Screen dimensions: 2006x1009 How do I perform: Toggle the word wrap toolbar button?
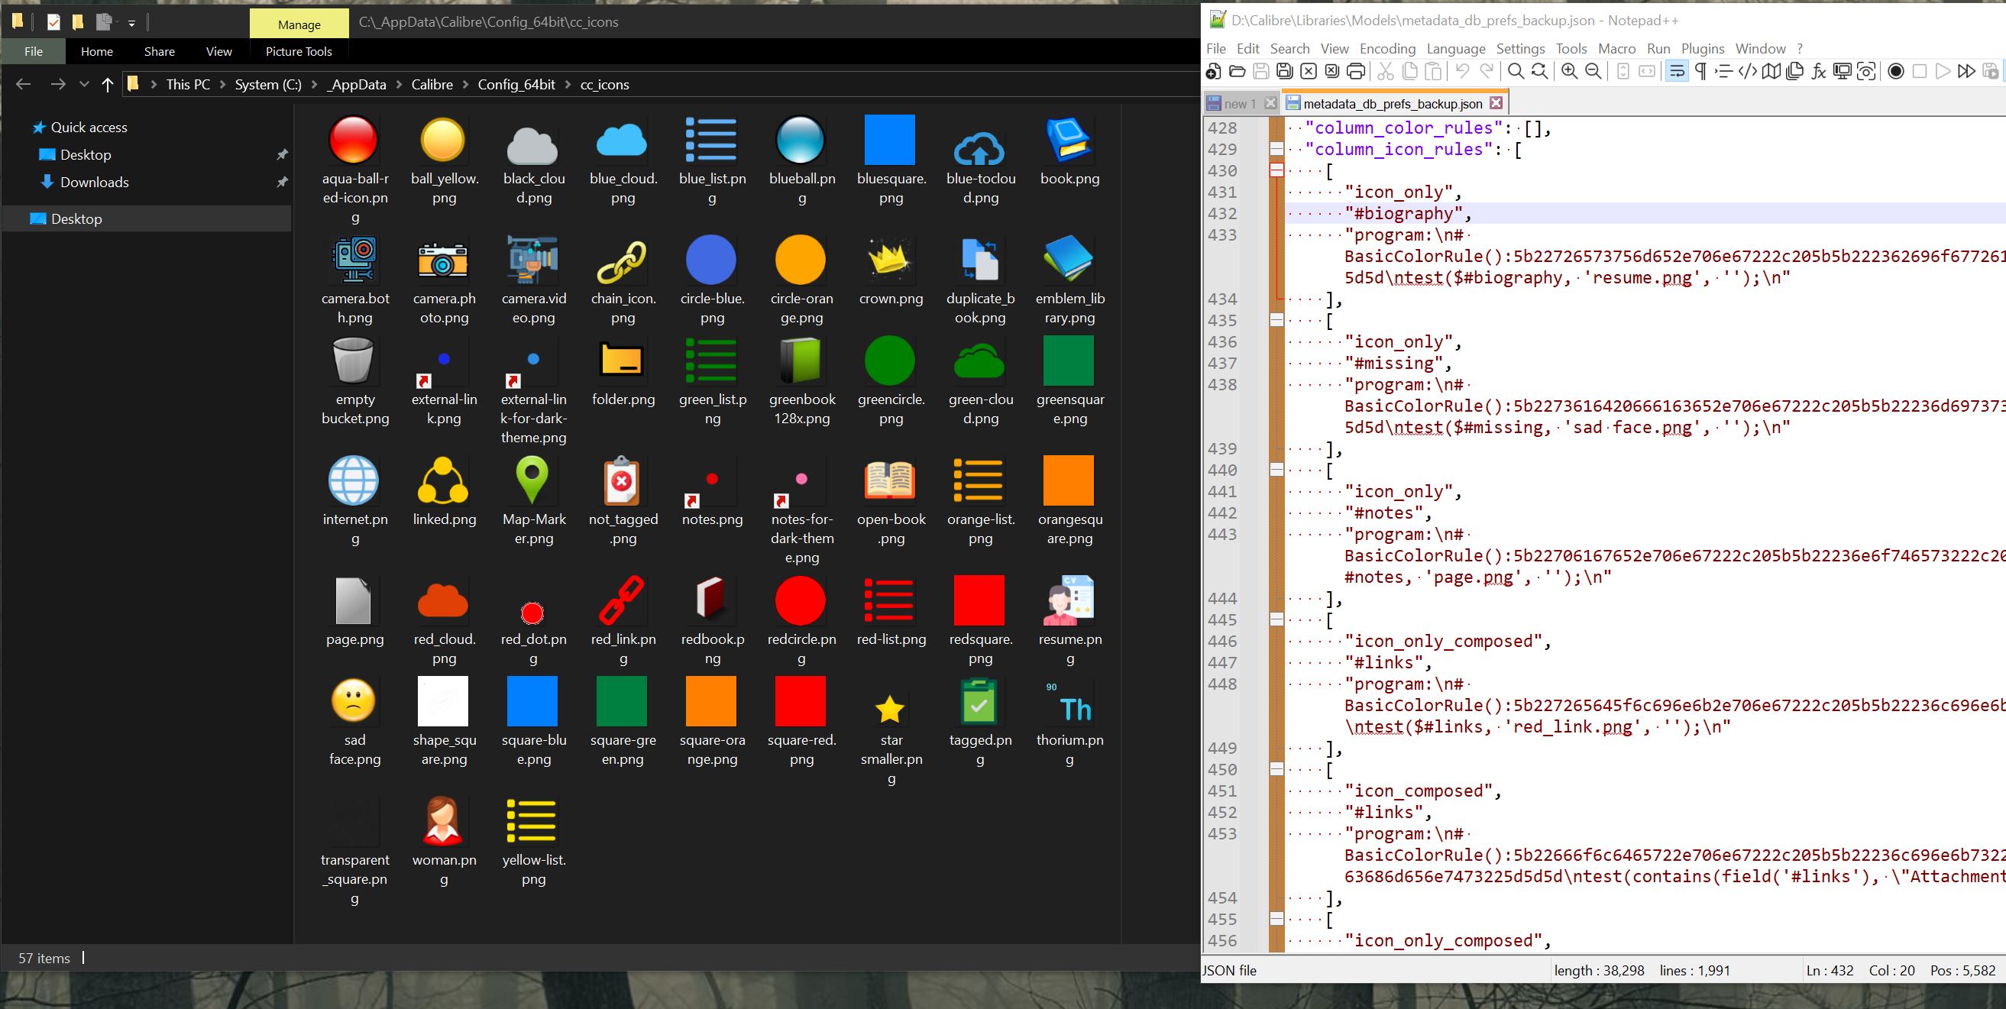coord(1677,72)
